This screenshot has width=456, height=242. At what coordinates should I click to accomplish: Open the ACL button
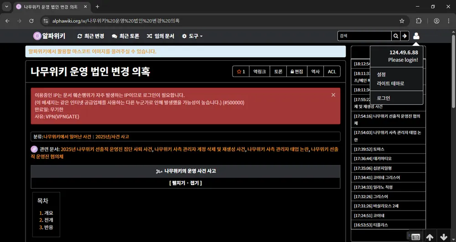pos(332,72)
